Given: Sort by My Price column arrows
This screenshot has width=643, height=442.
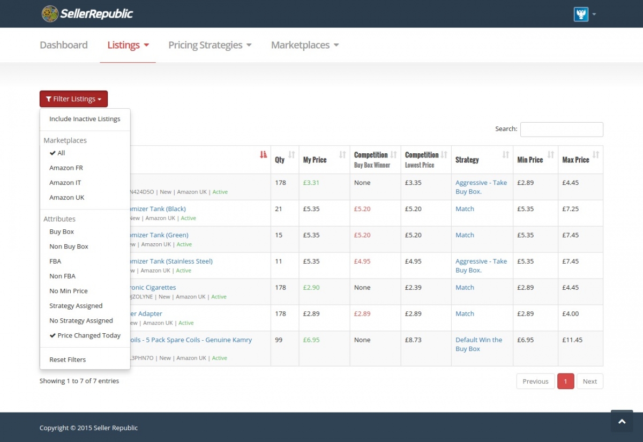Looking at the screenshot, I should coord(342,155).
